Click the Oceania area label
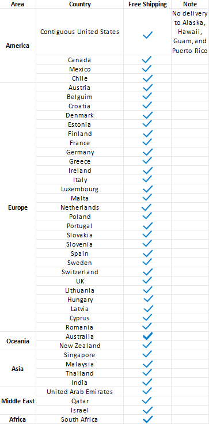209x424 pixels. (18, 341)
